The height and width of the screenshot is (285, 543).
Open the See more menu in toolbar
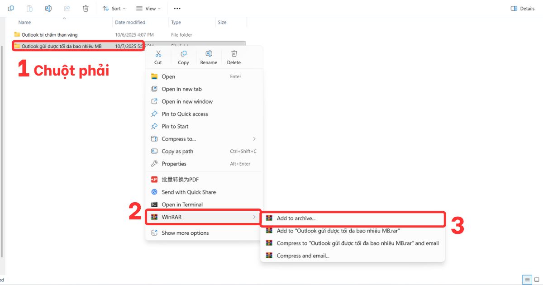[x=177, y=8]
